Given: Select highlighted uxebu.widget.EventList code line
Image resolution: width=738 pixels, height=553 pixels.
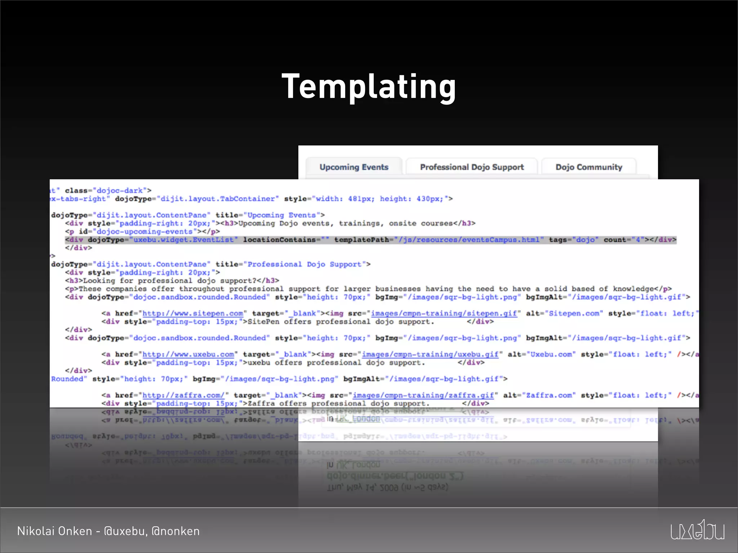Looking at the screenshot, I should 371,240.
